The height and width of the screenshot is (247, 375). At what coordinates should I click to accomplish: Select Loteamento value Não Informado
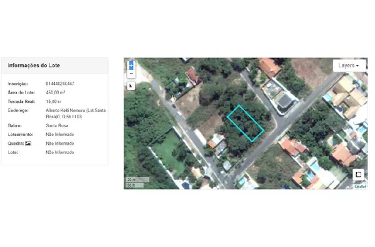pos(60,134)
